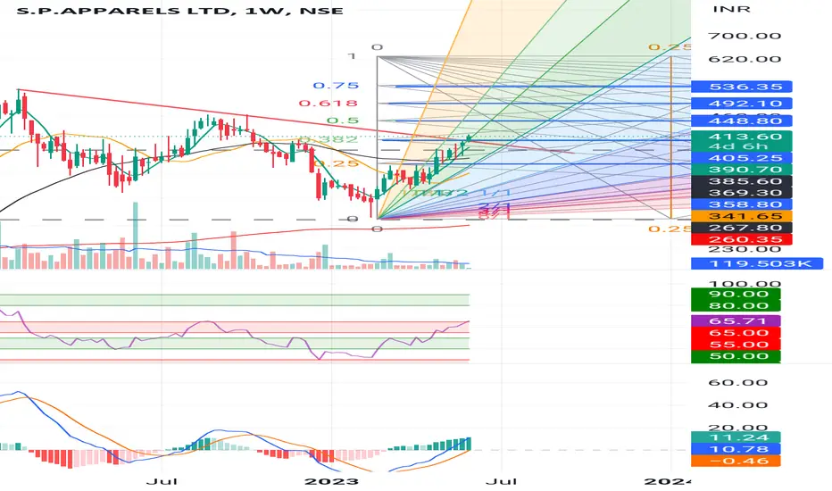
Task: Click the 80.00 RSI level label
Action: (x=736, y=305)
